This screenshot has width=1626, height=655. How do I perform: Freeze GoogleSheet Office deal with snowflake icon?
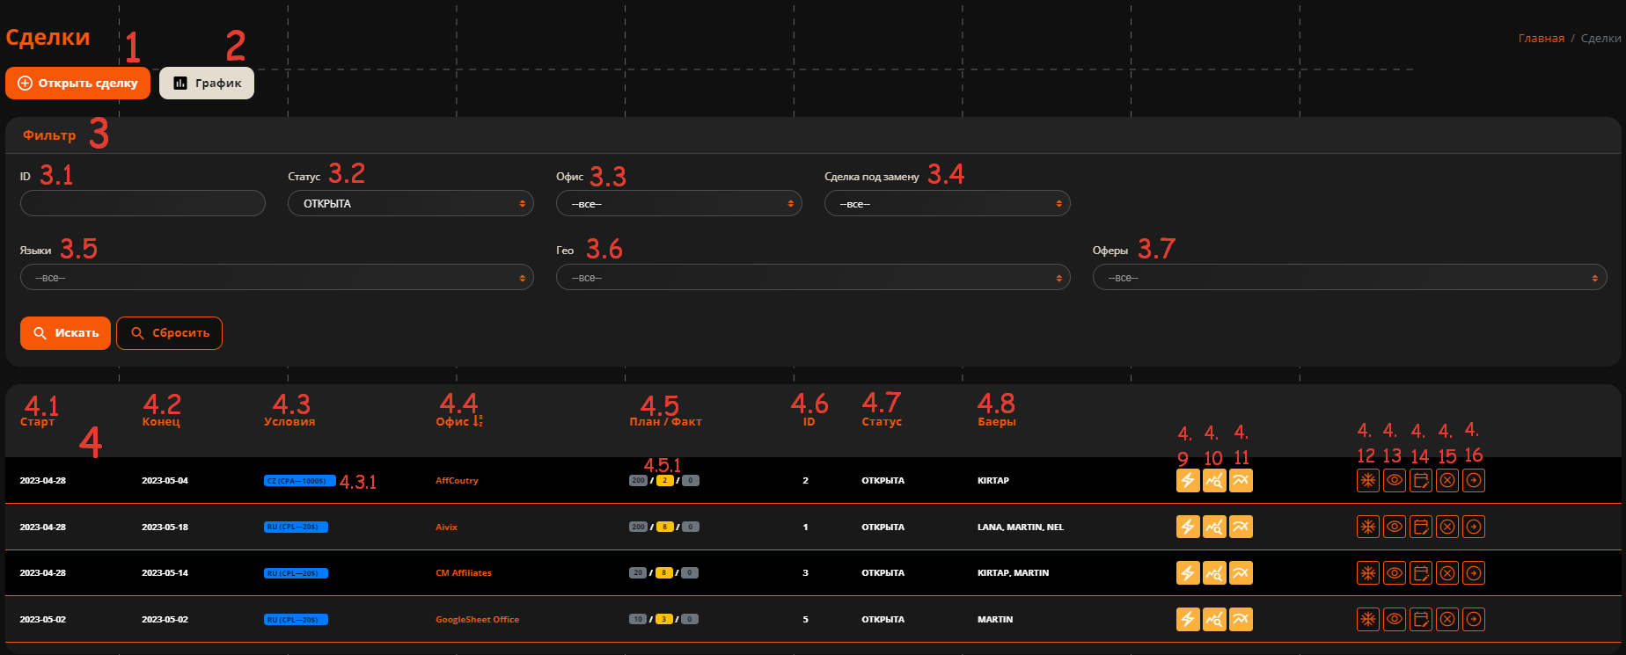pyautogui.click(x=1368, y=619)
